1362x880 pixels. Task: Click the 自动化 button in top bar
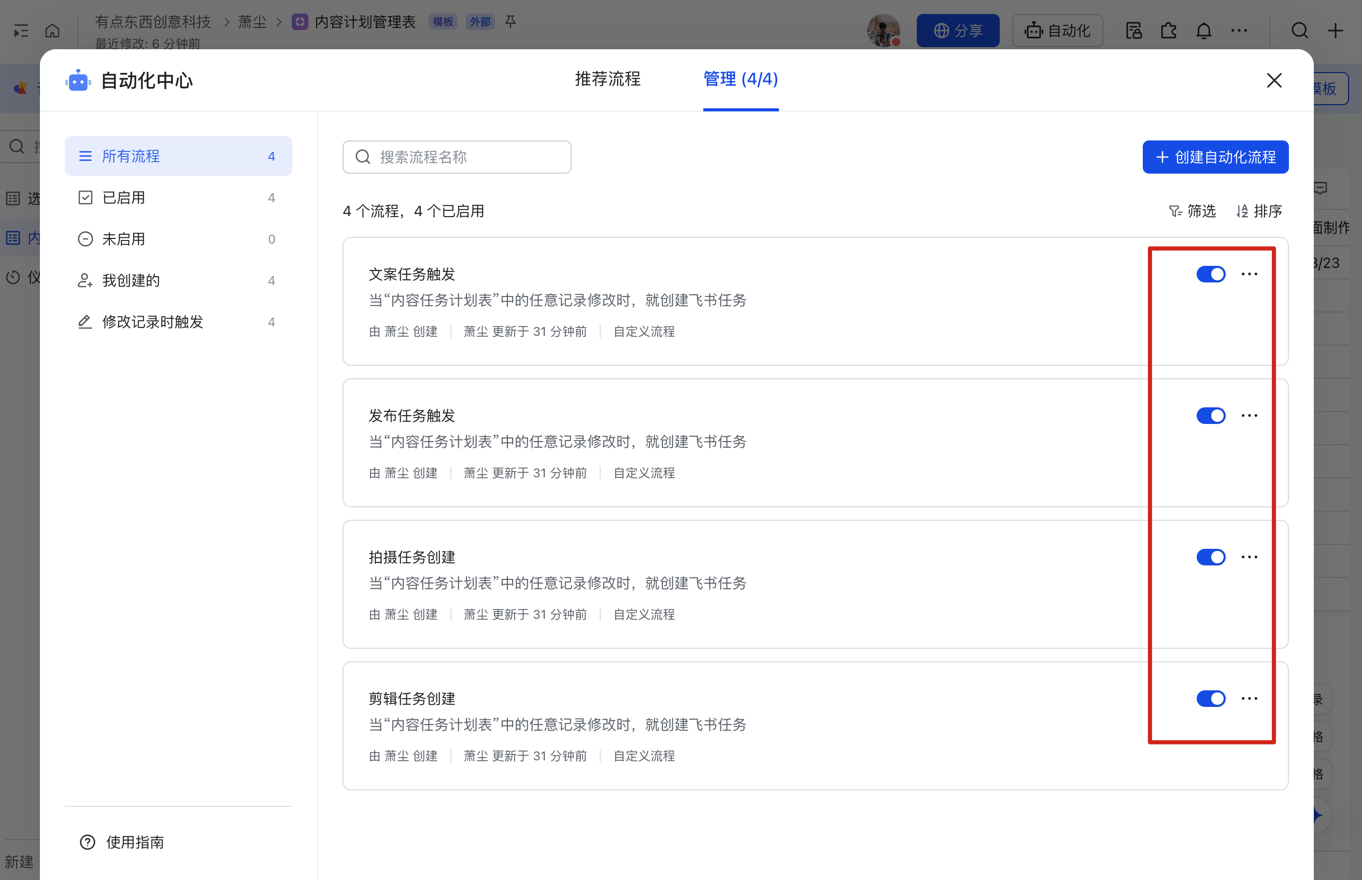pos(1057,30)
